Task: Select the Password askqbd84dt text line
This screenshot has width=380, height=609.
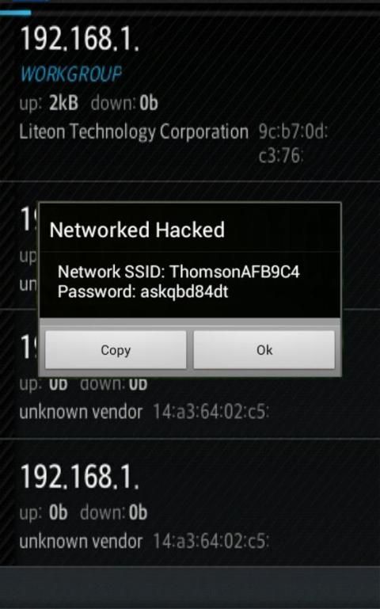Action: (142, 291)
